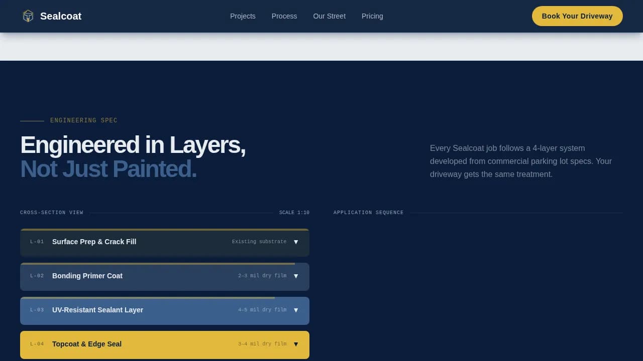Click the APPLICATION SEQUENCE label
This screenshot has height=361, width=643.
coord(369,213)
